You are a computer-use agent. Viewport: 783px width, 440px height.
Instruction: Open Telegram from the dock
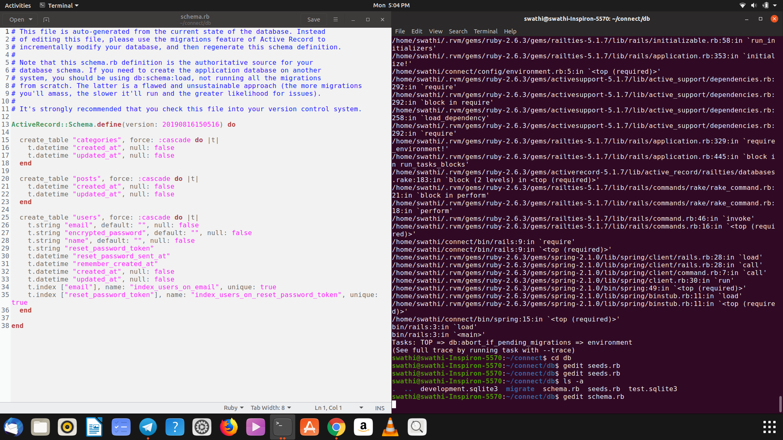(148, 427)
